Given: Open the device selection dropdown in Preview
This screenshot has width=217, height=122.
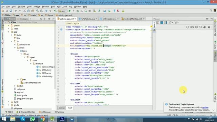Looking at the screenshot, I should pos(176,22).
